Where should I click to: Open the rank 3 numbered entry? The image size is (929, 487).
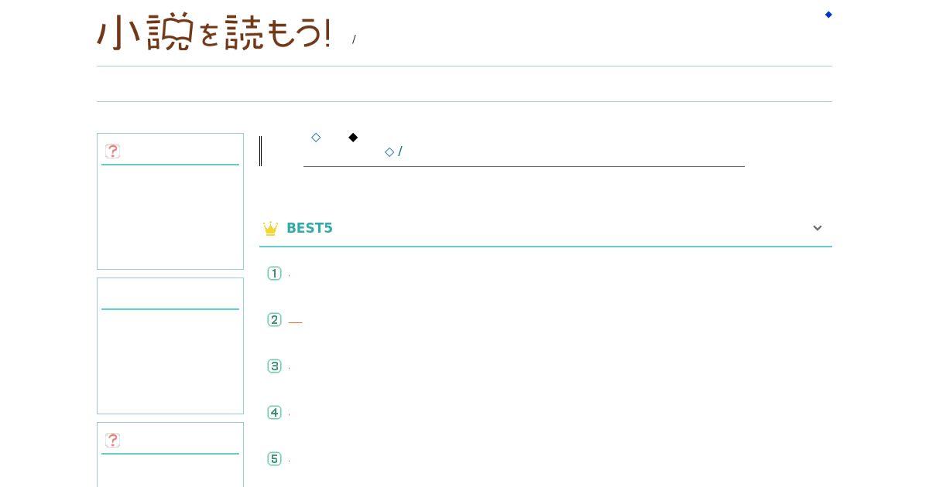tap(274, 366)
